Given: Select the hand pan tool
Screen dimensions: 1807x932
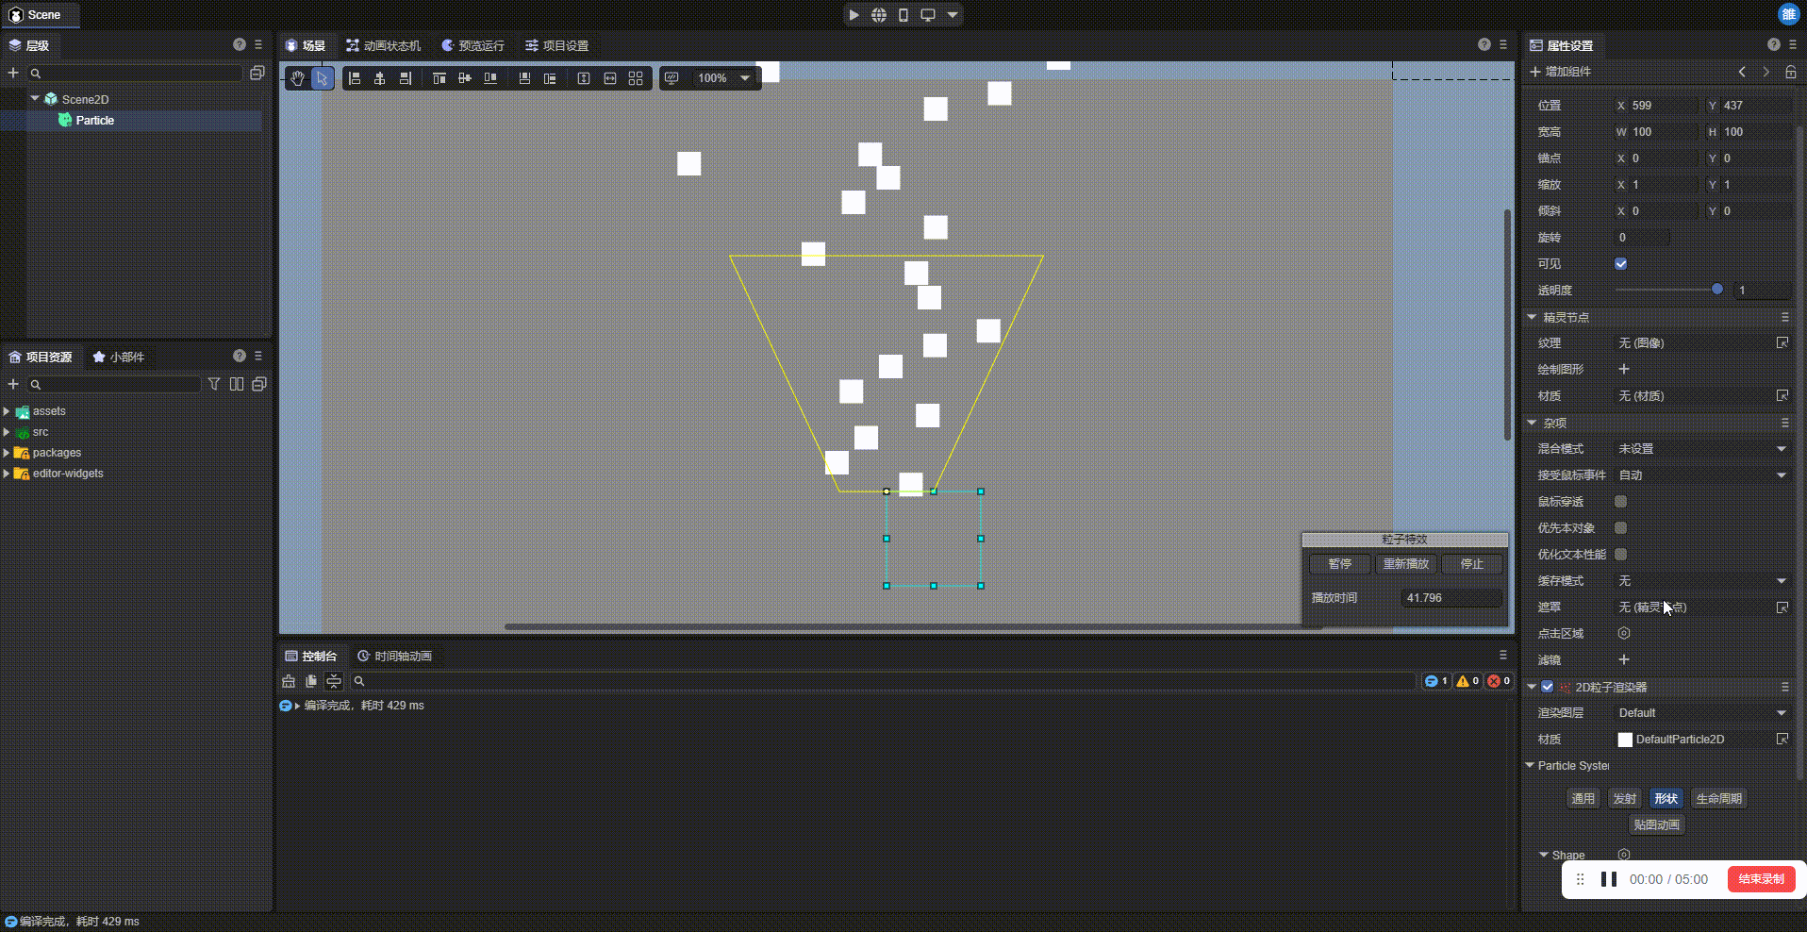Looking at the screenshot, I should [x=297, y=78].
